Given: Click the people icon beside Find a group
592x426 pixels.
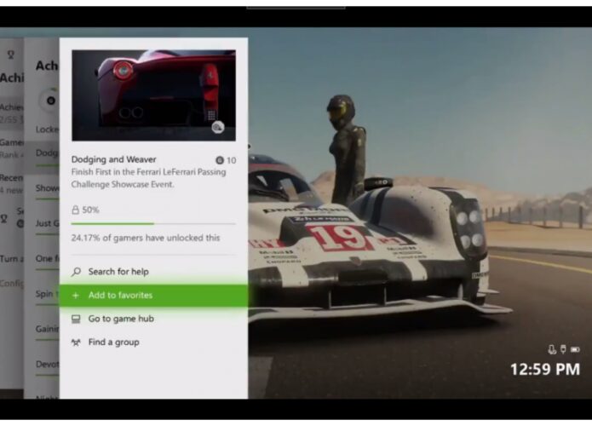Looking at the screenshot, I should pyautogui.click(x=76, y=343).
